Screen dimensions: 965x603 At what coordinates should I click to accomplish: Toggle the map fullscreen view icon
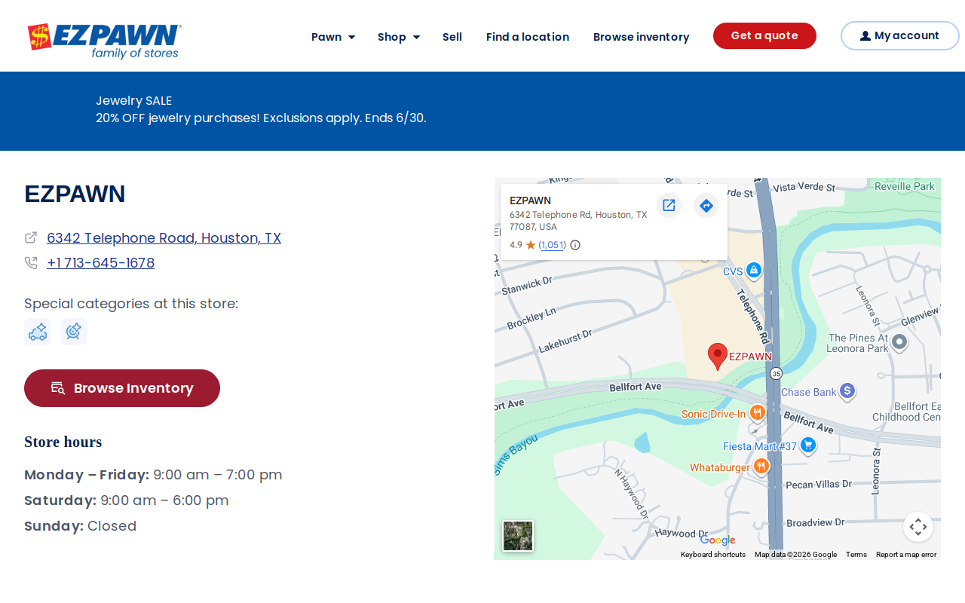coord(918,527)
